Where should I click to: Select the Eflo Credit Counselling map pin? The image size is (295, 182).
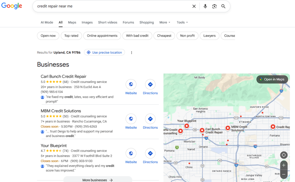point(180,131)
